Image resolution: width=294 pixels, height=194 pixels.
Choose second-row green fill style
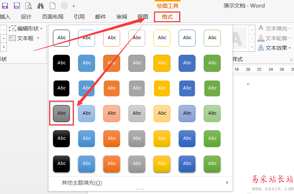(x=212, y=63)
